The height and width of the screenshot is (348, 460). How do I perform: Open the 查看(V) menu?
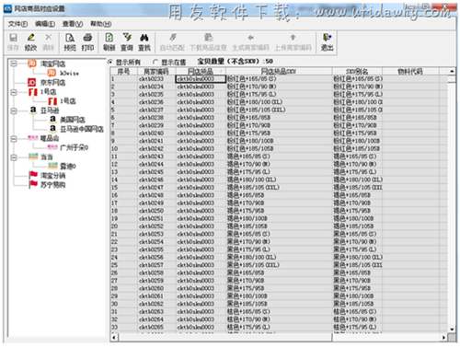click(x=73, y=24)
